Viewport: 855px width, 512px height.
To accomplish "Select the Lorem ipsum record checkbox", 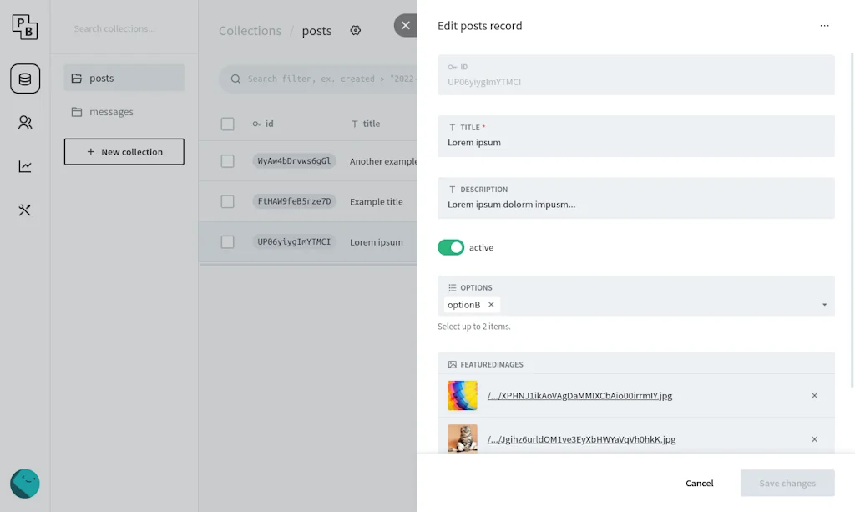I will point(227,242).
